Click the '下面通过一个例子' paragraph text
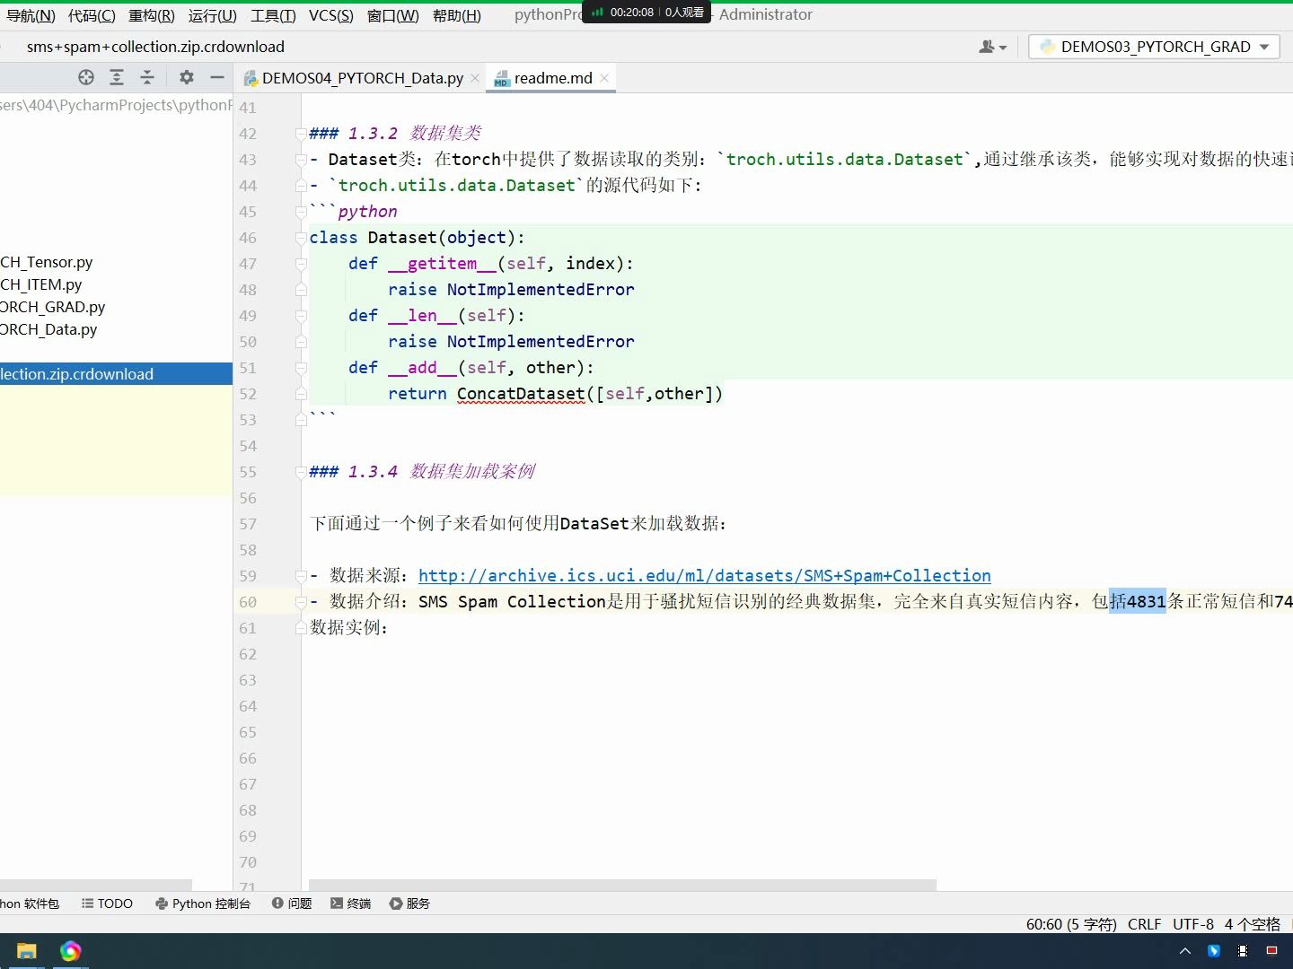This screenshot has height=969, width=1293. (x=518, y=524)
